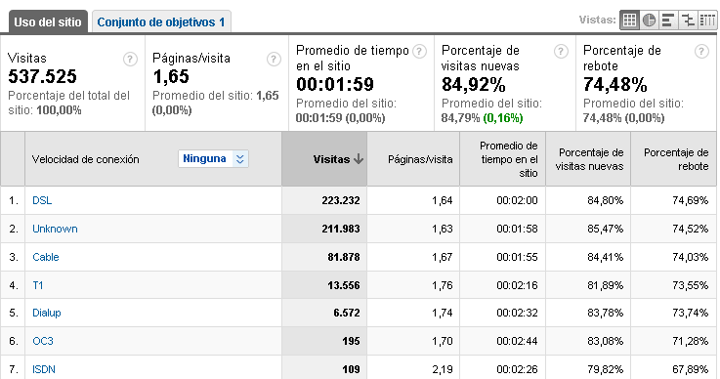Image resolution: width=720 pixels, height=379 pixels.
Task: Switch to table view icon
Action: tap(629, 21)
